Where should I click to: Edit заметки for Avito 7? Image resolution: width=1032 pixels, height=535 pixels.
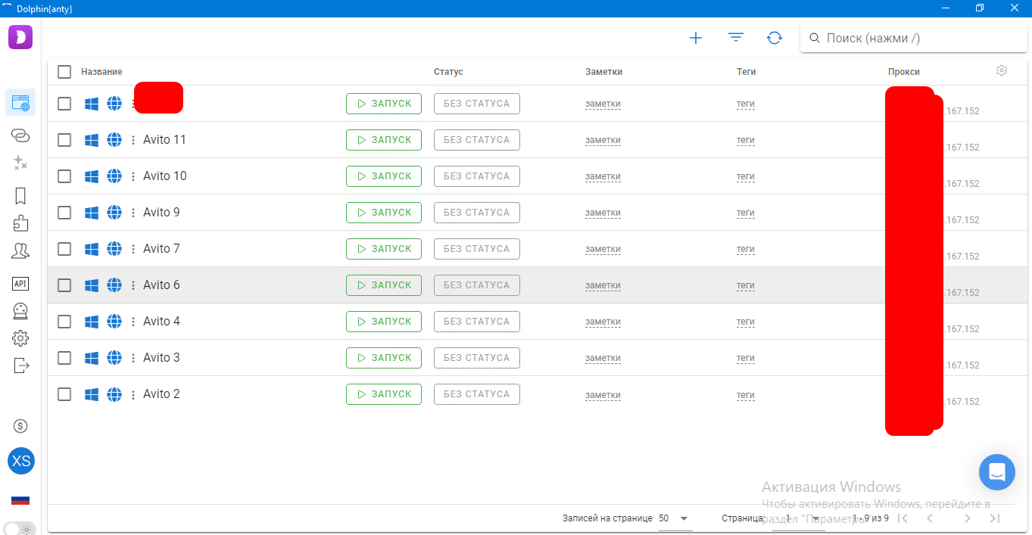click(603, 249)
